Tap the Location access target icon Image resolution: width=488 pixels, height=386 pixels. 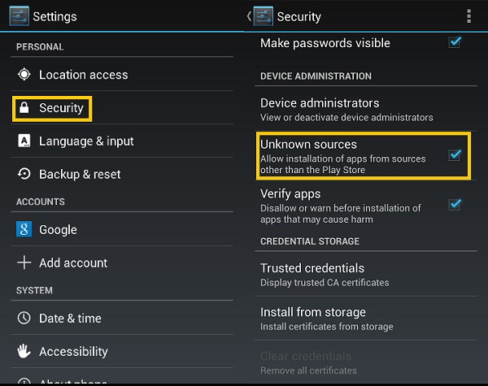coord(24,74)
